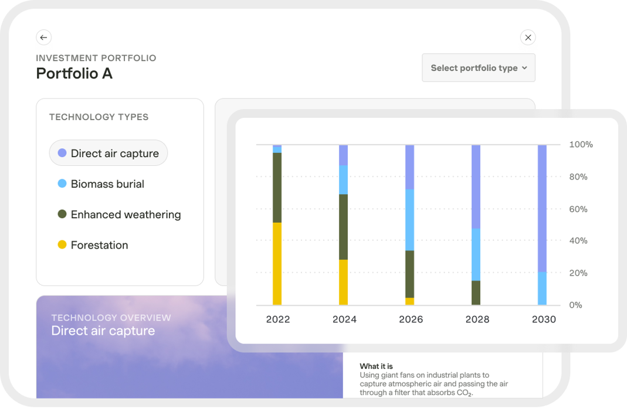
Task: Click the yellow Forestation swatch
Action: click(x=62, y=244)
